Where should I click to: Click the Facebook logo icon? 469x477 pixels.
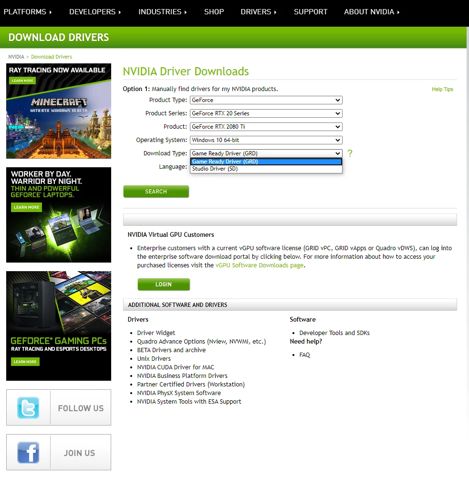pos(28,452)
